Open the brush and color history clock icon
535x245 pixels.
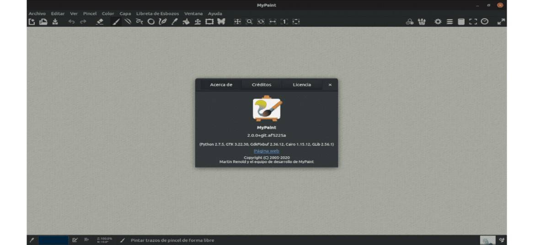pos(485,22)
